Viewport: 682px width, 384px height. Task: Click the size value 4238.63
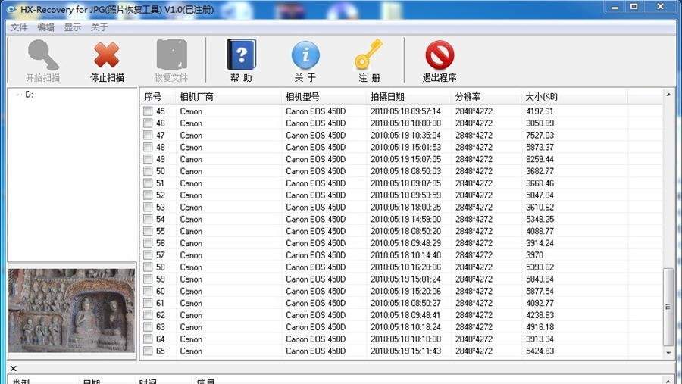(540, 315)
